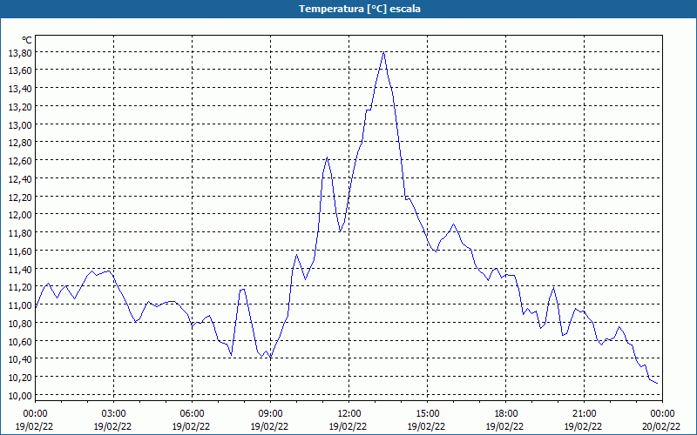The image size is (697, 435).
Task: Pick the 11,20 axis label
Action: (x=20, y=287)
